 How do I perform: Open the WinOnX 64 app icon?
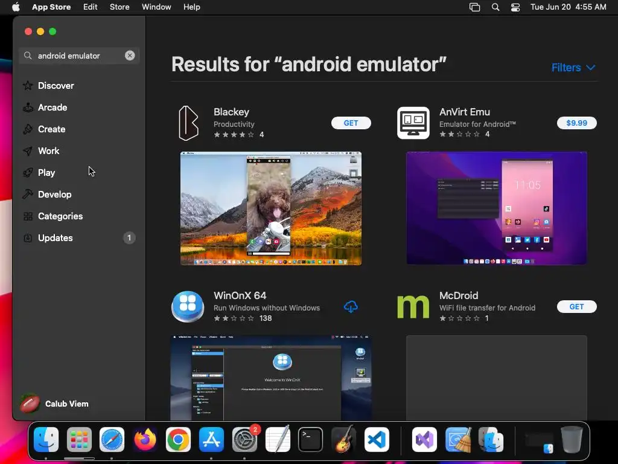[x=188, y=306]
